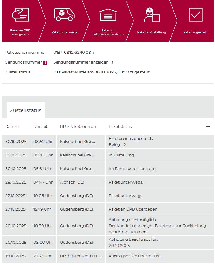Open the Beleg delivery receipt link
This screenshot has height=265, width=215.
click(x=114, y=145)
